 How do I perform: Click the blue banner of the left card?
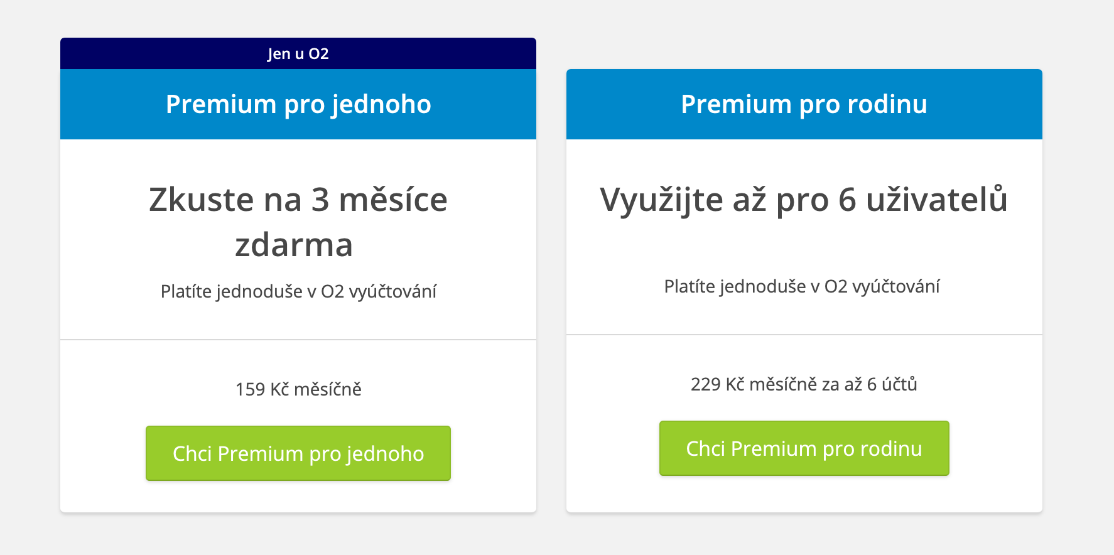[298, 104]
